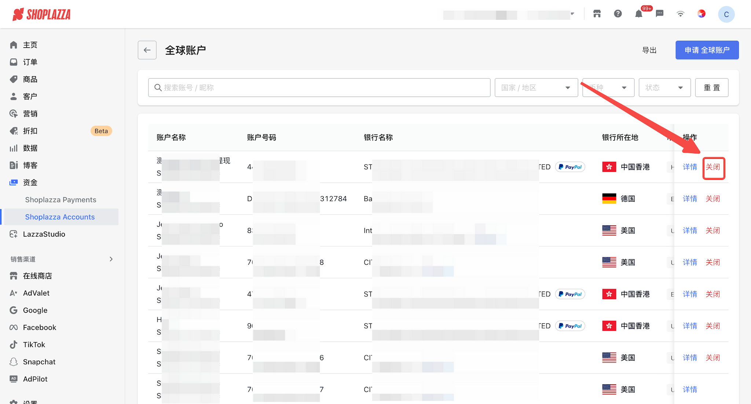Viewport: 751px width, 404px height.
Task: Click the Beta badge next to 折扣
Action: (101, 131)
